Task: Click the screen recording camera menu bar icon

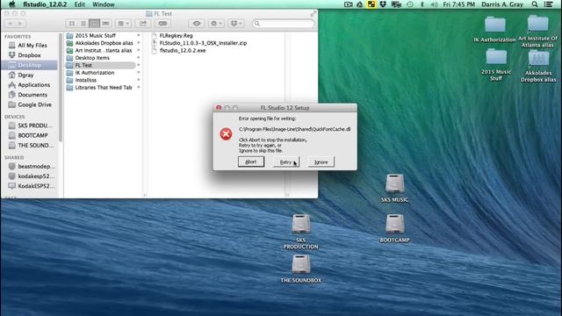Action: pos(348,4)
